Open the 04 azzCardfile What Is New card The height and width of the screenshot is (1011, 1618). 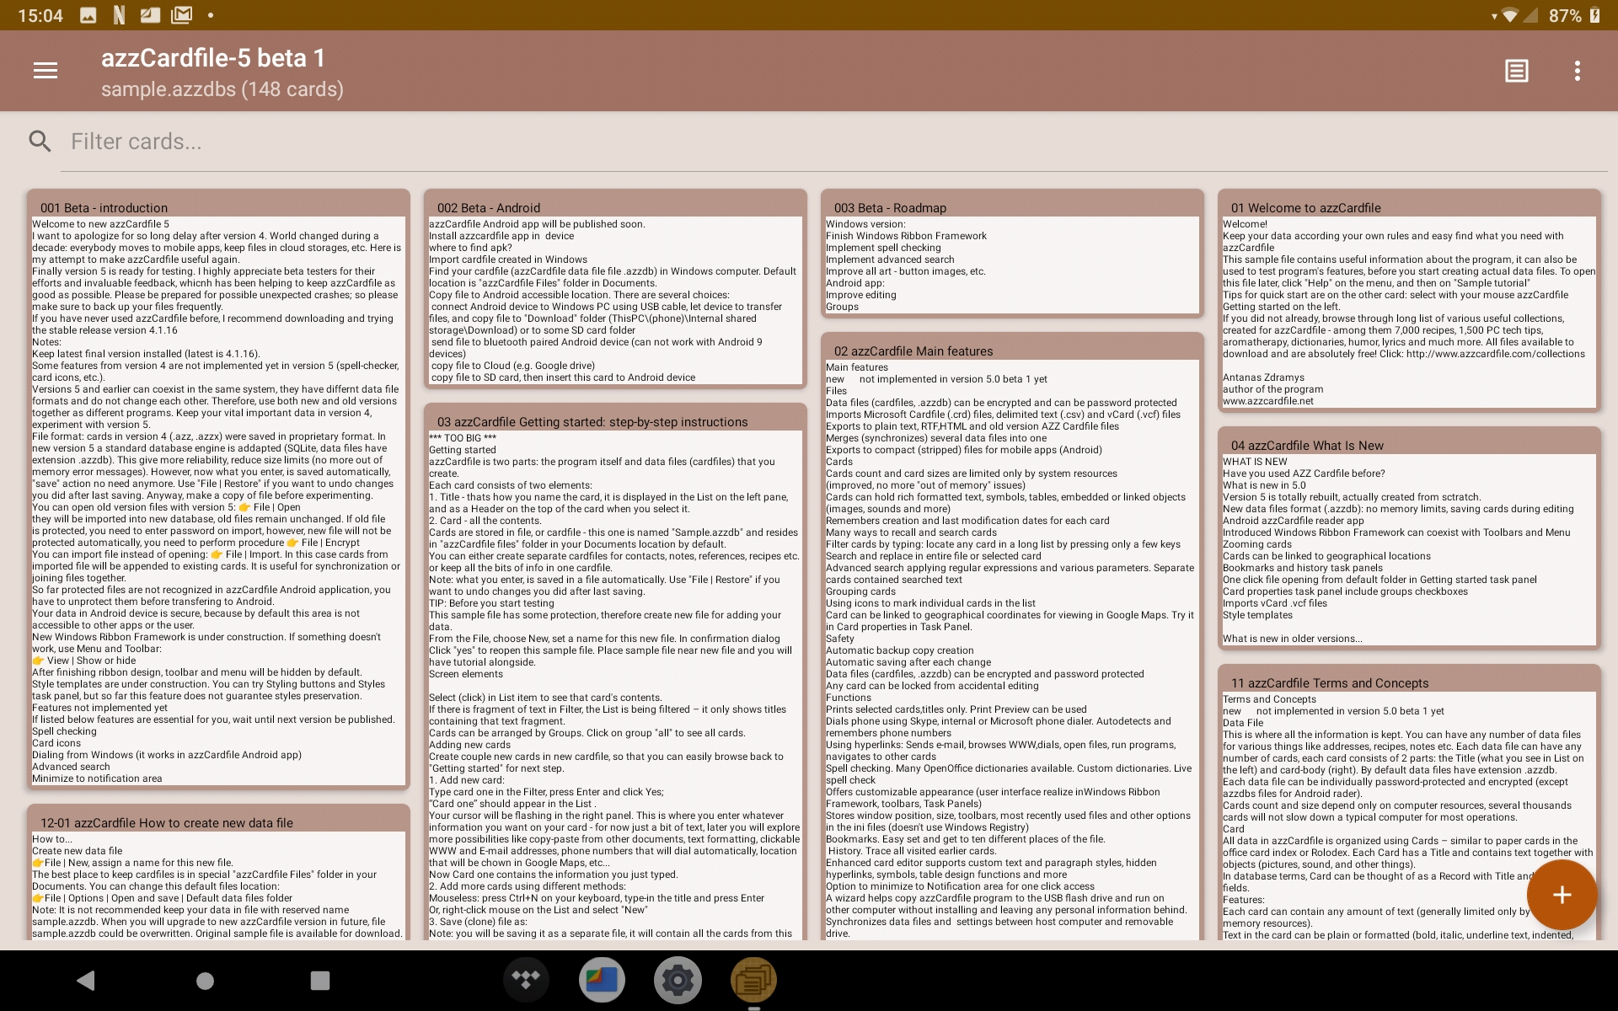1409,538
